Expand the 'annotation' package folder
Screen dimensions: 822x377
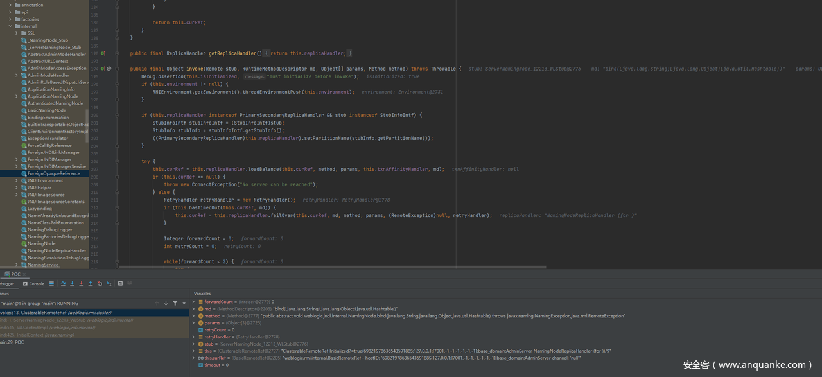pyautogui.click(x=10, y=5)
